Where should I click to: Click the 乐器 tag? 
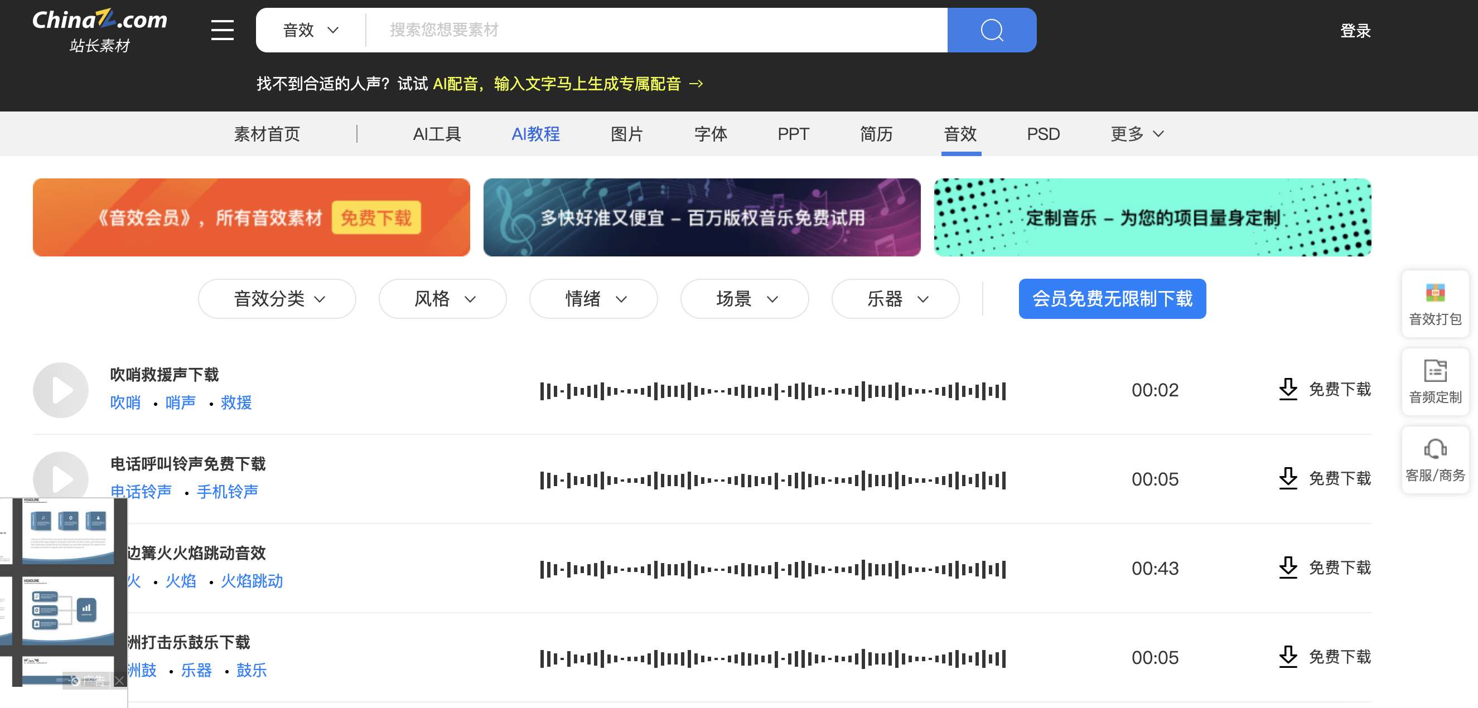point(196,670)
